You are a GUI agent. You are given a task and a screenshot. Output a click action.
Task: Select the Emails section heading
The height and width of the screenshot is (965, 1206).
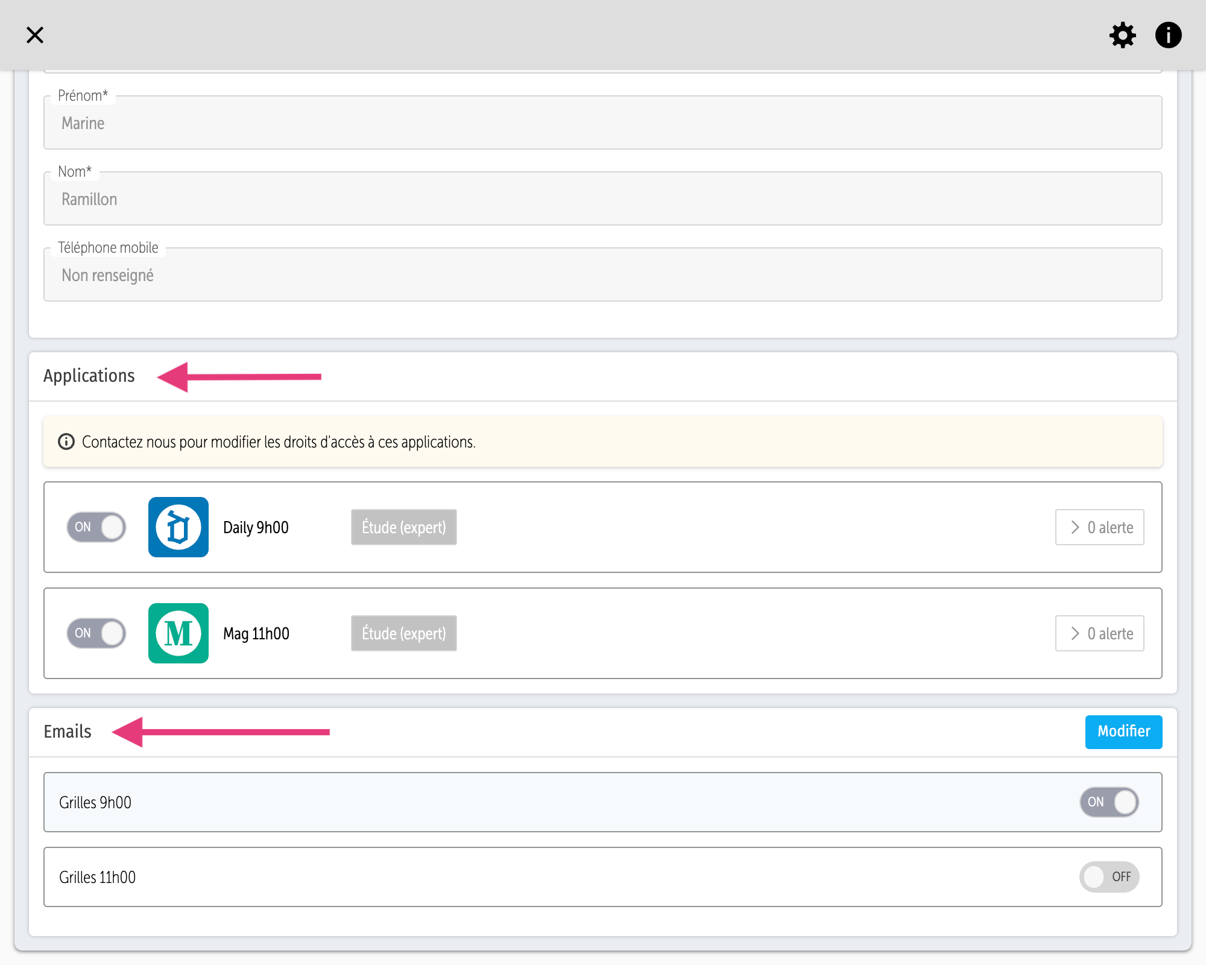68,732
